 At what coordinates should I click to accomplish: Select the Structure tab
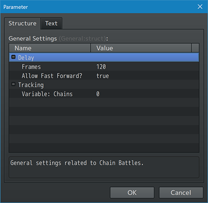[x=22, y=24]
